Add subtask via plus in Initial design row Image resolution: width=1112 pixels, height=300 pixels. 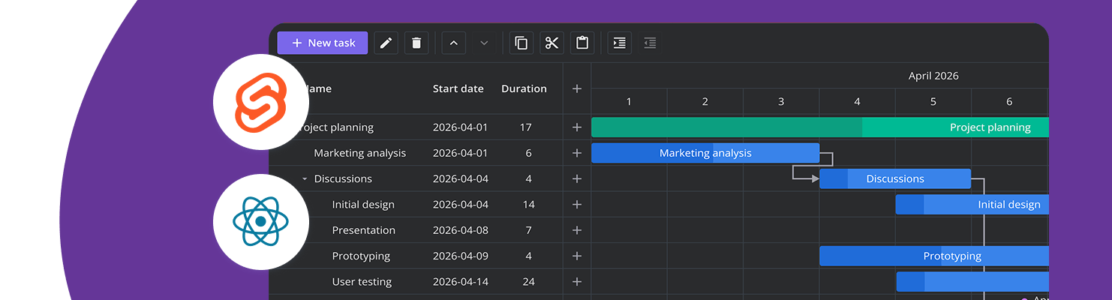(577, 205)
